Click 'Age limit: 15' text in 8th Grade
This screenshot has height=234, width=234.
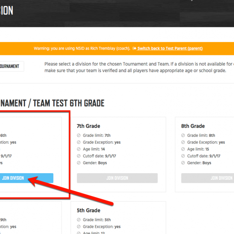click(x=198, y=149)
